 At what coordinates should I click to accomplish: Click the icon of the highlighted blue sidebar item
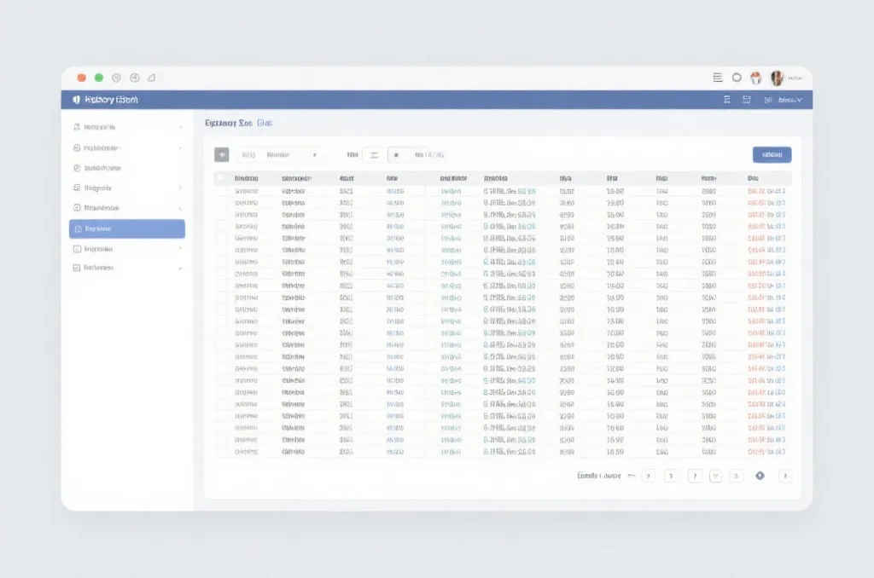click(x=78, y=228)
